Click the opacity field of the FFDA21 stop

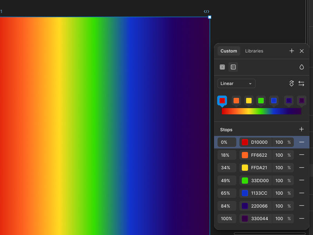pyautogui.click(x=283, y=168)
